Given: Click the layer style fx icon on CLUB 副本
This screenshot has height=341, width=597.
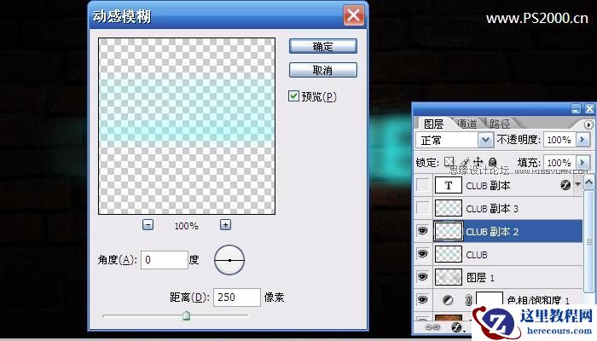Looking at the screenshot, I should coord(565,185).
